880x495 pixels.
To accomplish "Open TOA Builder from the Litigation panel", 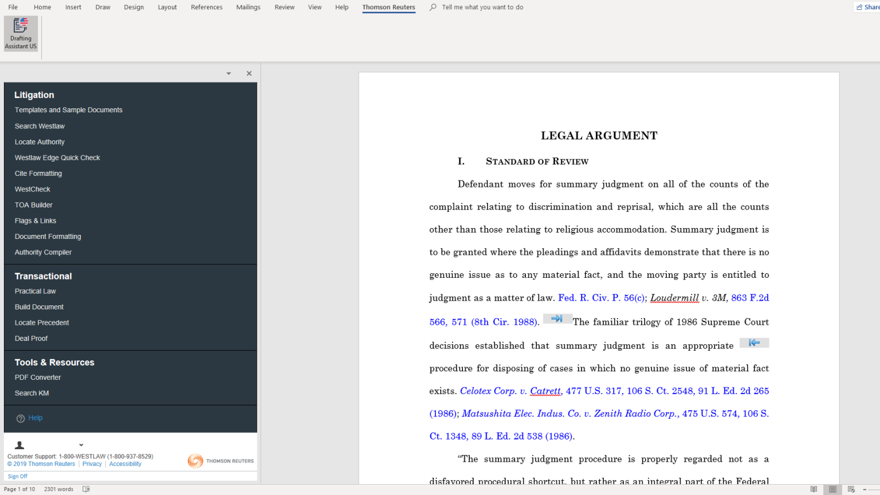I will [x=33, y=205].
